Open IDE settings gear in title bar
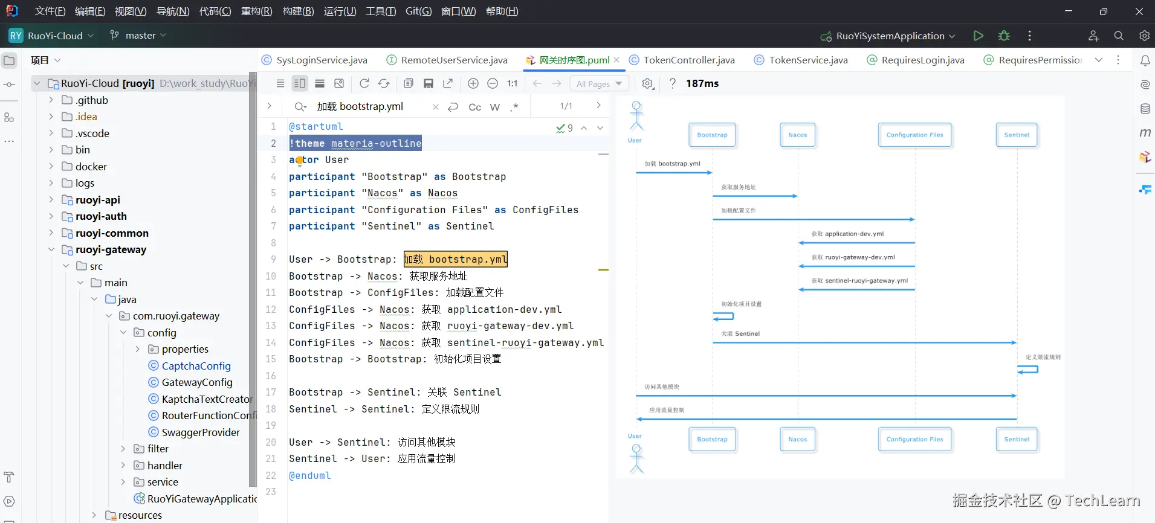Image resolution: width=1155 pixels, height=523 pixels. [x=1144, y=36]
